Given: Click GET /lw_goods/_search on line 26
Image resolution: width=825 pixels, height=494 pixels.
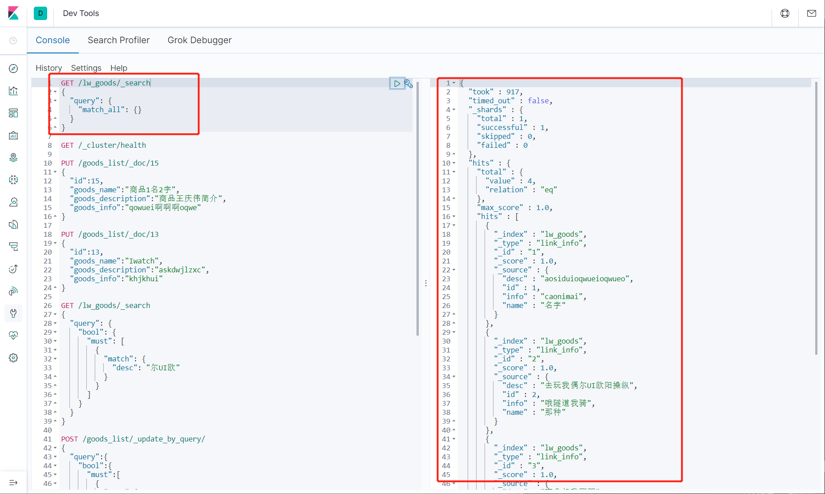Looking at the screenshot, I should (x=105, y=305).
